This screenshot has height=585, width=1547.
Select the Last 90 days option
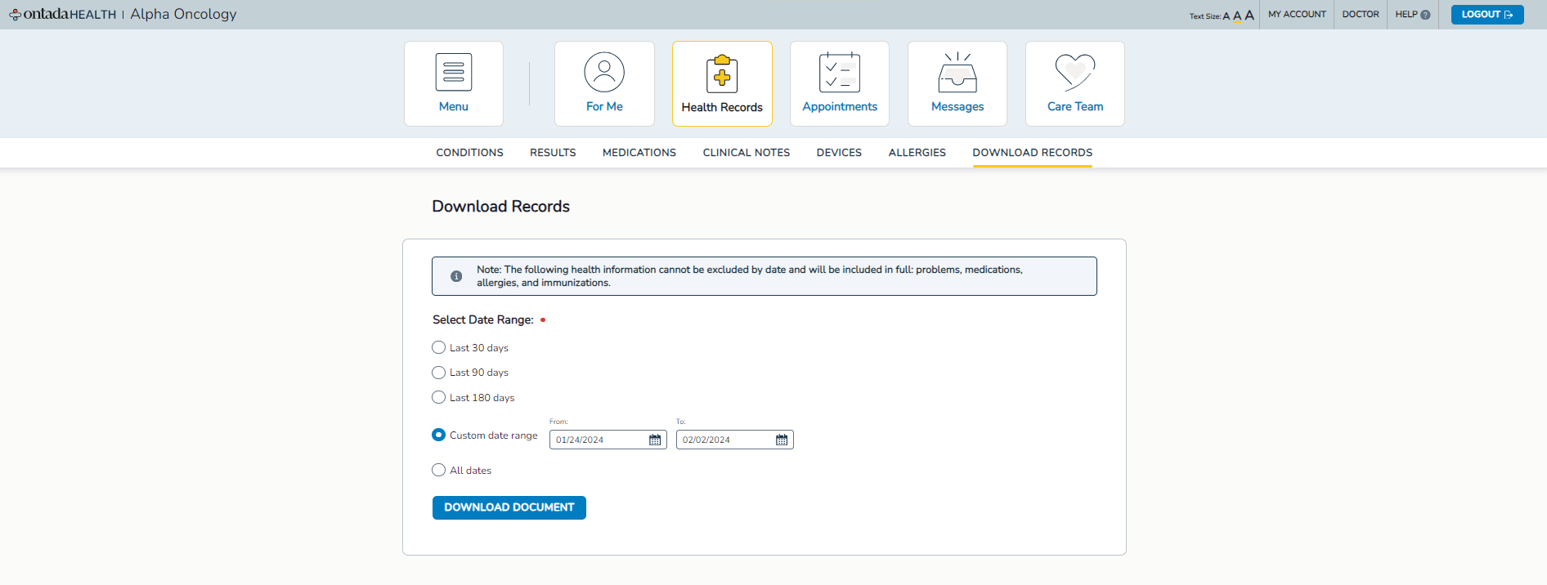439,373
